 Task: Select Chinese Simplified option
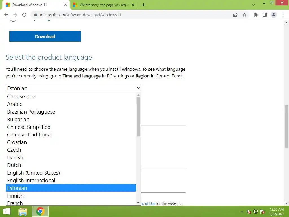click(x=71, y=127)
